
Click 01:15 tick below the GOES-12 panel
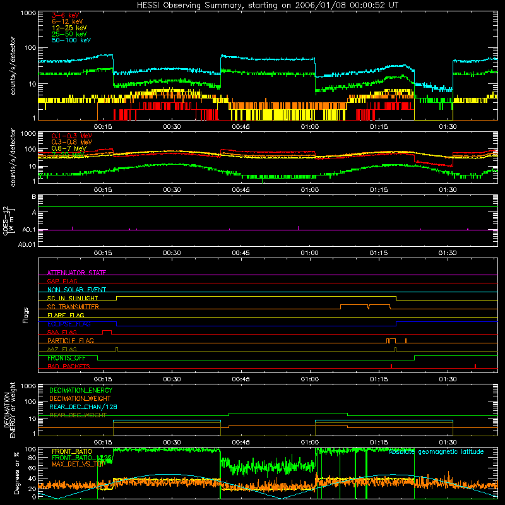(378, 253)
